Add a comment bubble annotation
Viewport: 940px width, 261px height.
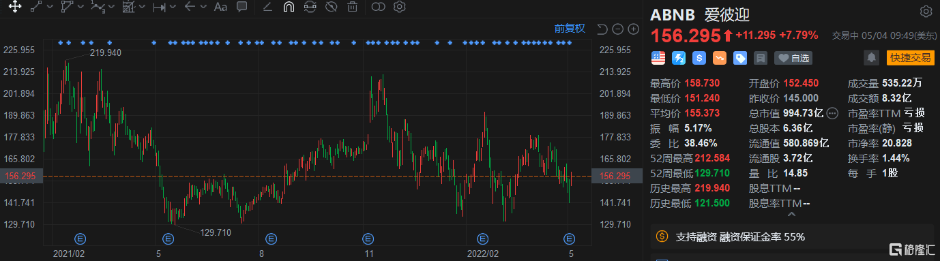pyautogui.click(x=241, y=7)
